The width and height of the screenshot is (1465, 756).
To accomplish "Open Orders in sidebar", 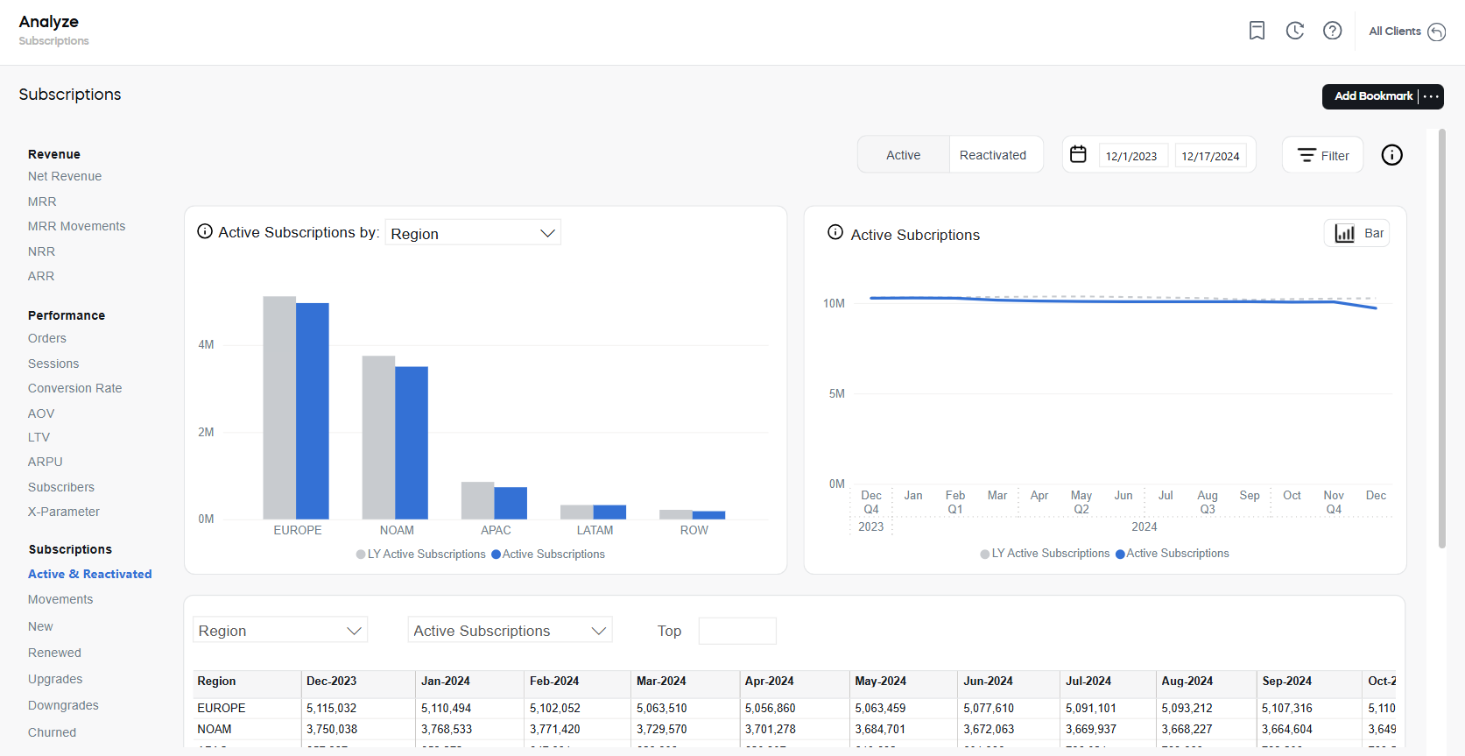I will pos(47,338).
